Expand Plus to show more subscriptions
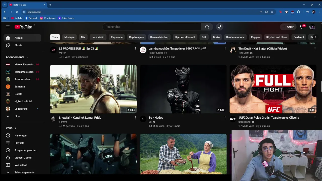 tap(22, 116)
